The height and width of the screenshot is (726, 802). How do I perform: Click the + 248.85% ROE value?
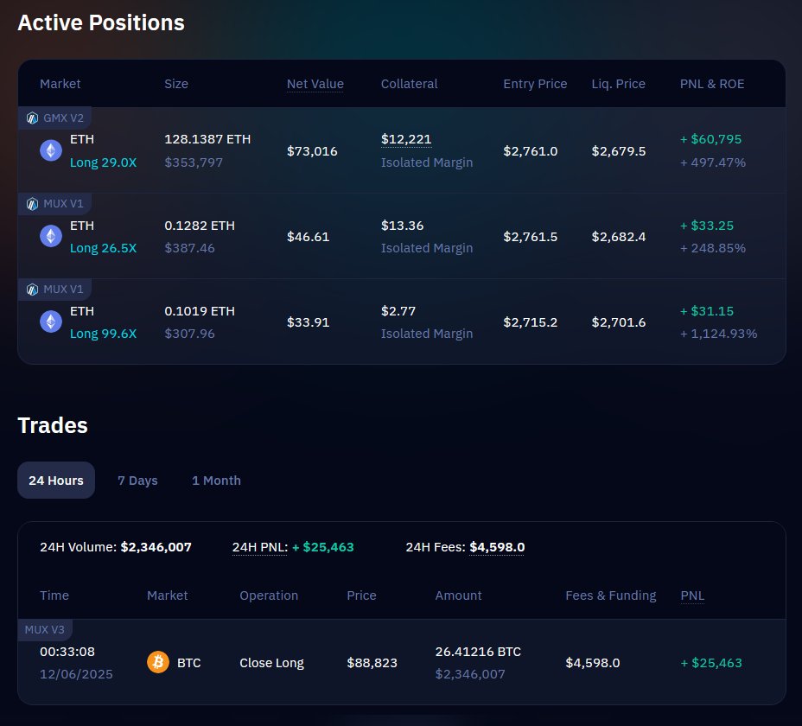click(712, 248)
